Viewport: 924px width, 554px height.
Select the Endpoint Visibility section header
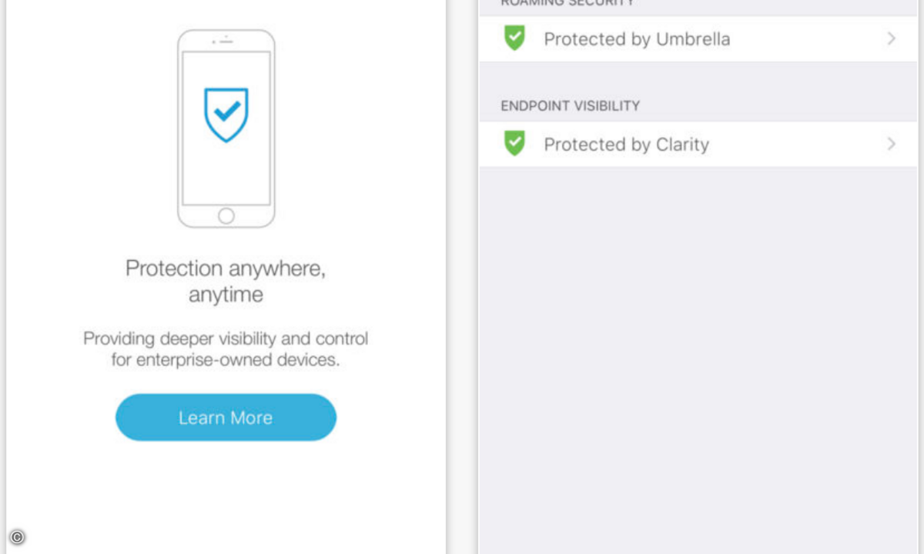coord(570,105)
